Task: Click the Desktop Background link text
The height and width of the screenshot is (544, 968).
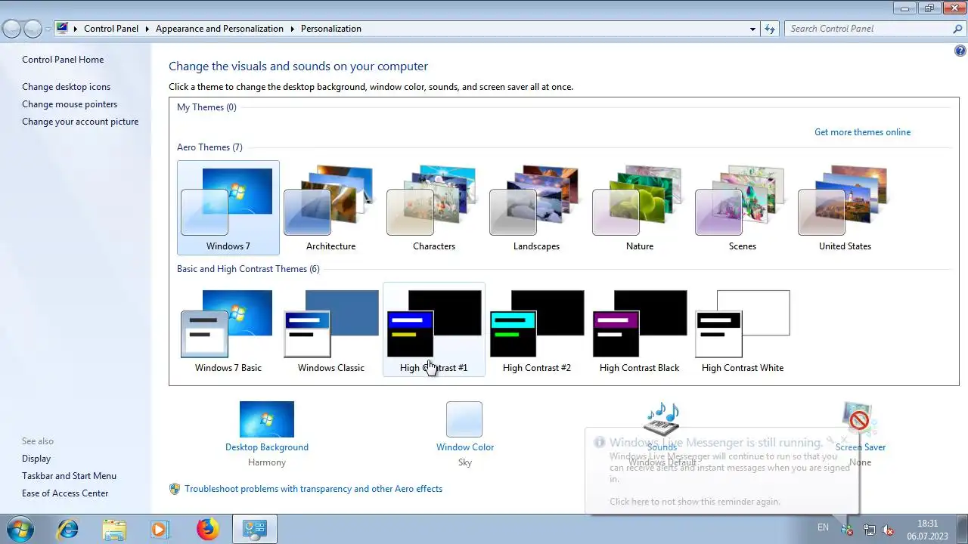Action: (267, 447)
